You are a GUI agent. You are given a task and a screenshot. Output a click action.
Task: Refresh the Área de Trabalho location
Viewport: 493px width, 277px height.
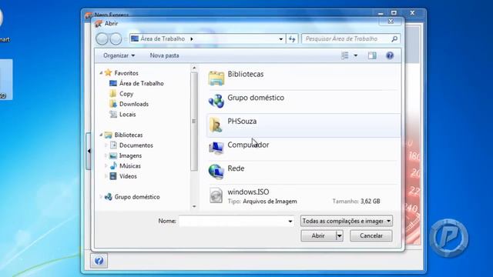coord(292,39)
